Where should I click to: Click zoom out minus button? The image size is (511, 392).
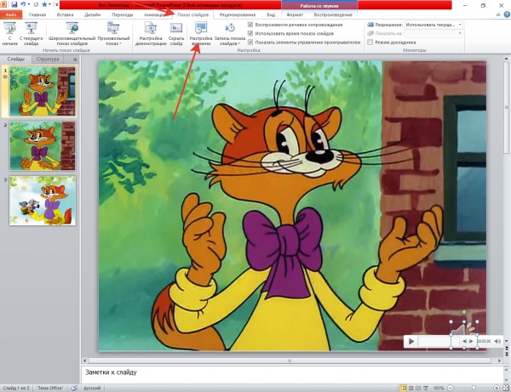pos(451,388)
